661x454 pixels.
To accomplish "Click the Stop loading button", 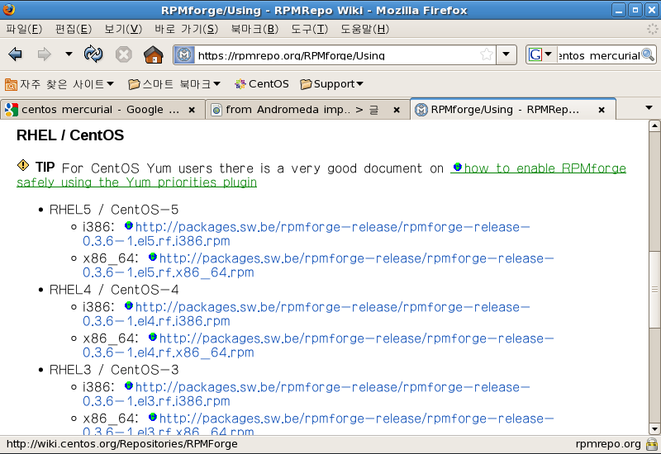I will (123, 54).
